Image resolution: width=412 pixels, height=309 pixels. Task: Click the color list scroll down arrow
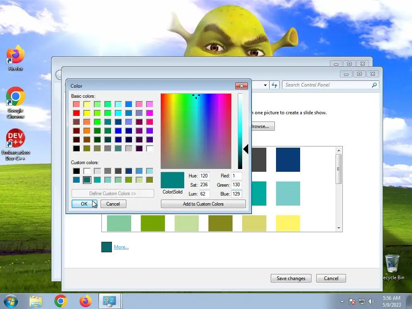point(339,228)
